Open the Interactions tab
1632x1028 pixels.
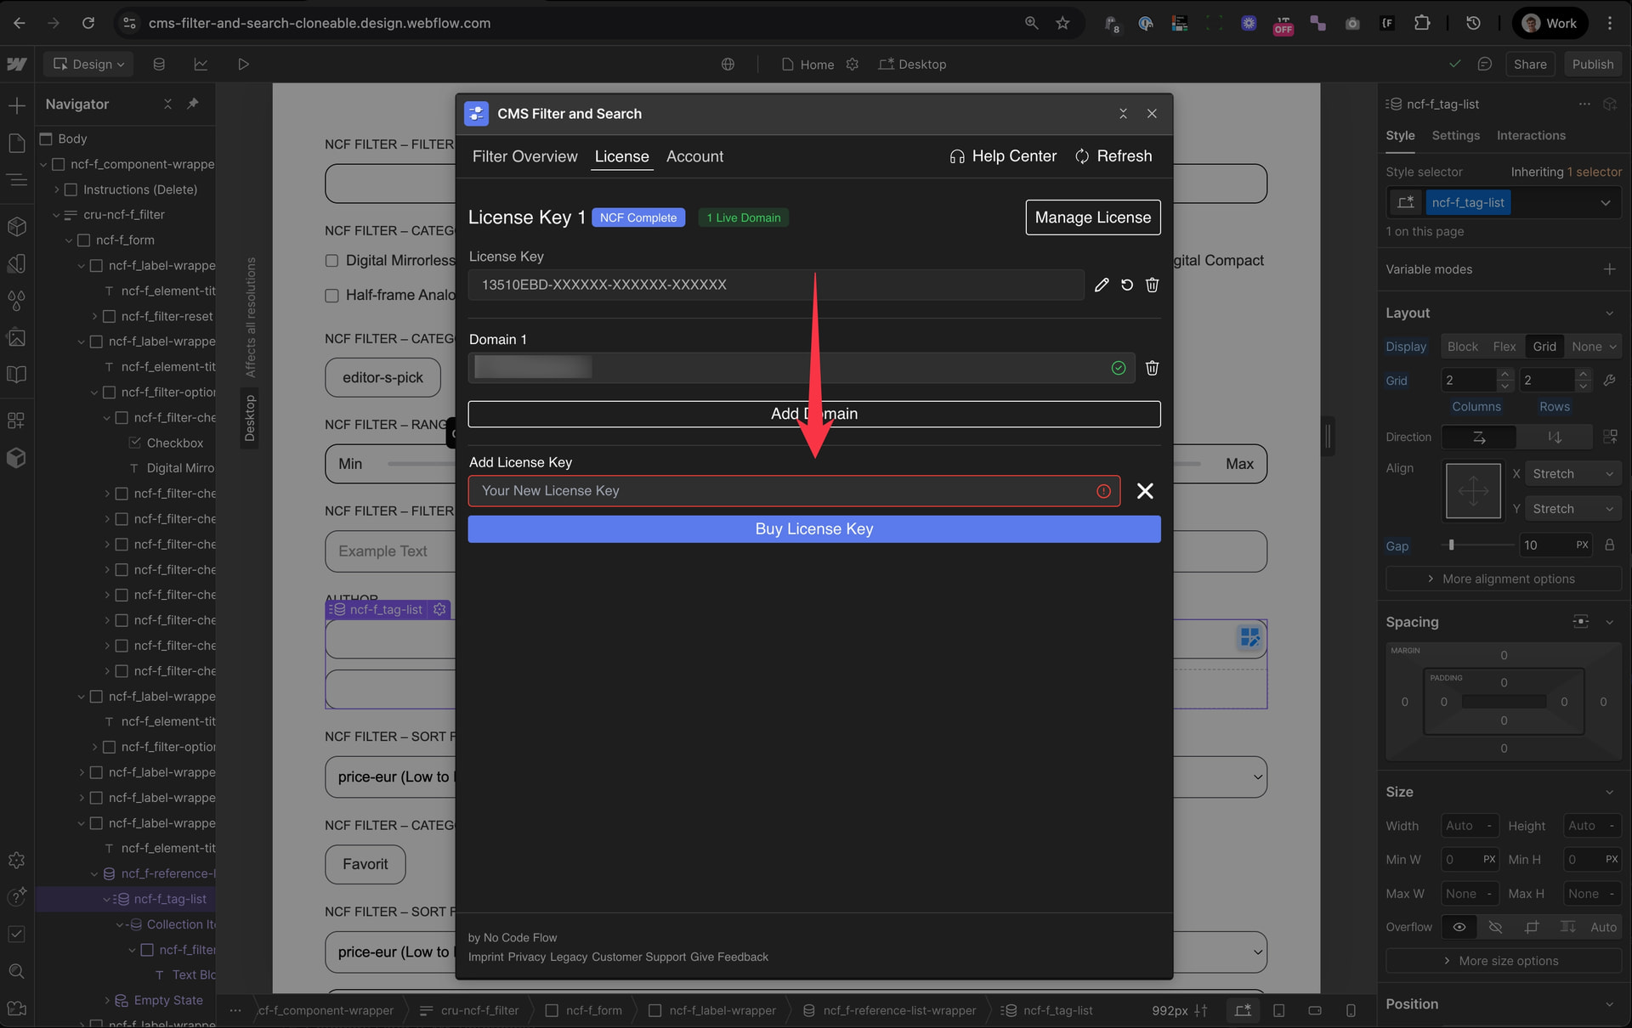tap(1531, 136)
